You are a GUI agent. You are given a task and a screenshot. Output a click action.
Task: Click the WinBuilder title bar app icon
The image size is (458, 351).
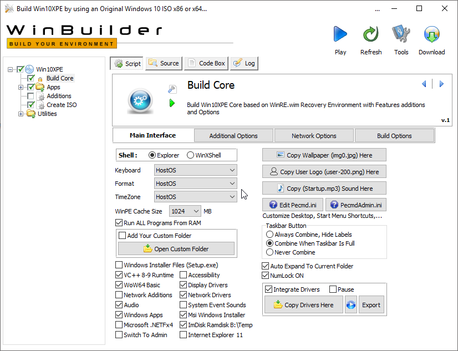tap(9, 9)
